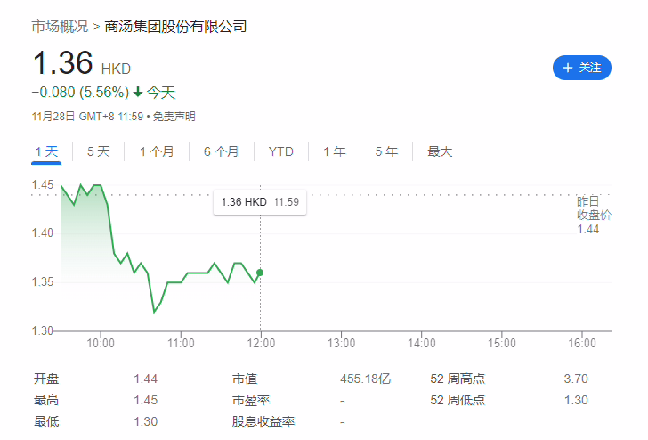This screenshot has height=440, width=648.
Task: Switch to 1 年 range
Action: pos(335,151)
